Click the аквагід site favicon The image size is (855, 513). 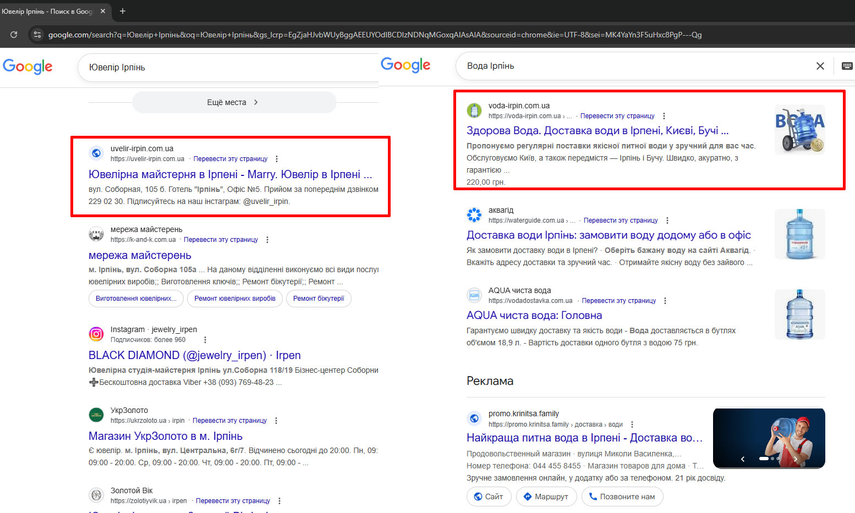474,215
